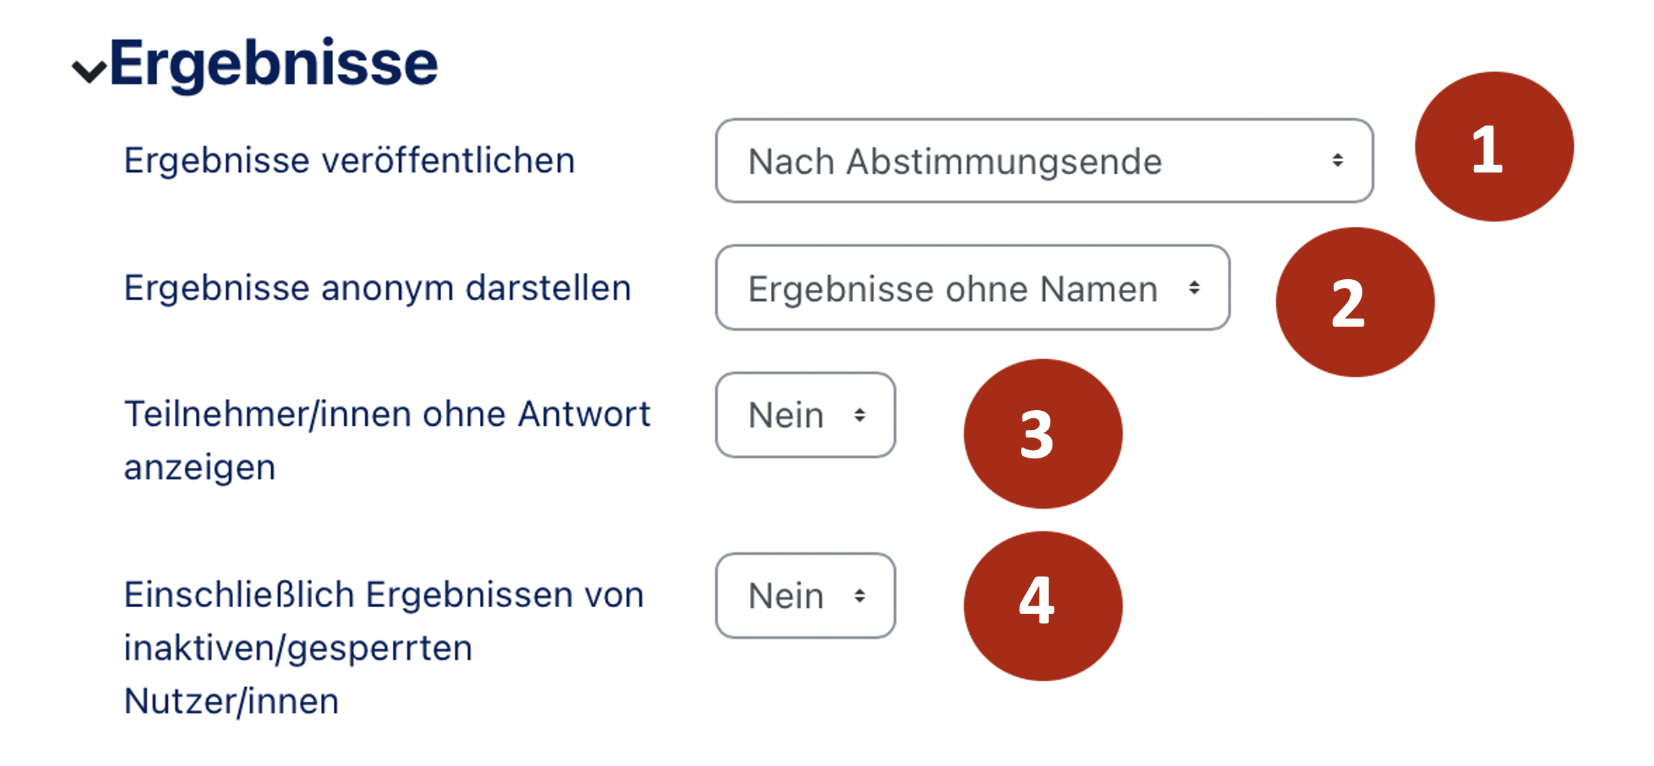Click arrow icon of Nein select beside badge 3

tap(860, 415)
